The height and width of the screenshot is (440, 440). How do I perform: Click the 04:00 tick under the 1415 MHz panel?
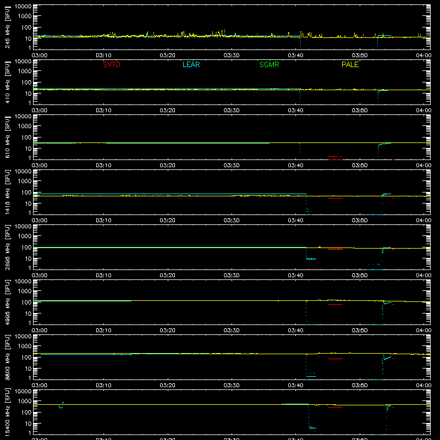(x=424, y=221)
